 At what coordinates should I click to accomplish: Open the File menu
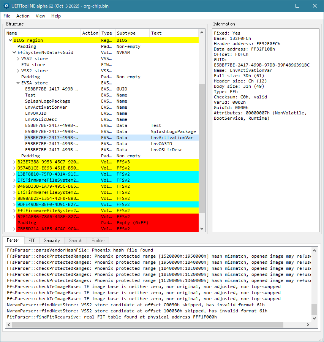[x=7, y=16]
